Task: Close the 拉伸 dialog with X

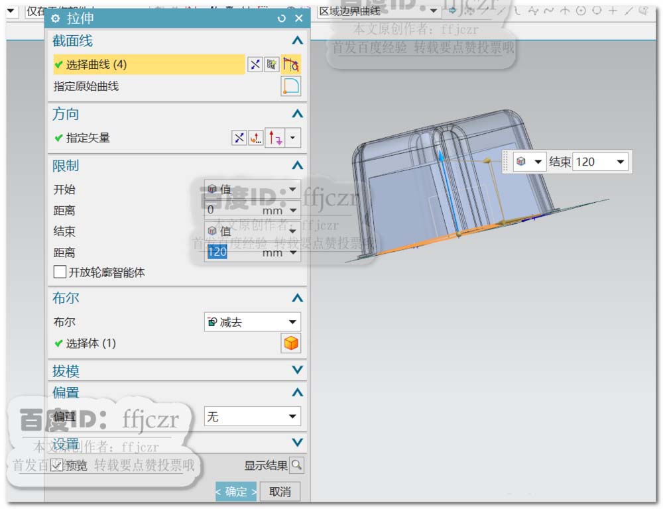Action: click(299, 18)
